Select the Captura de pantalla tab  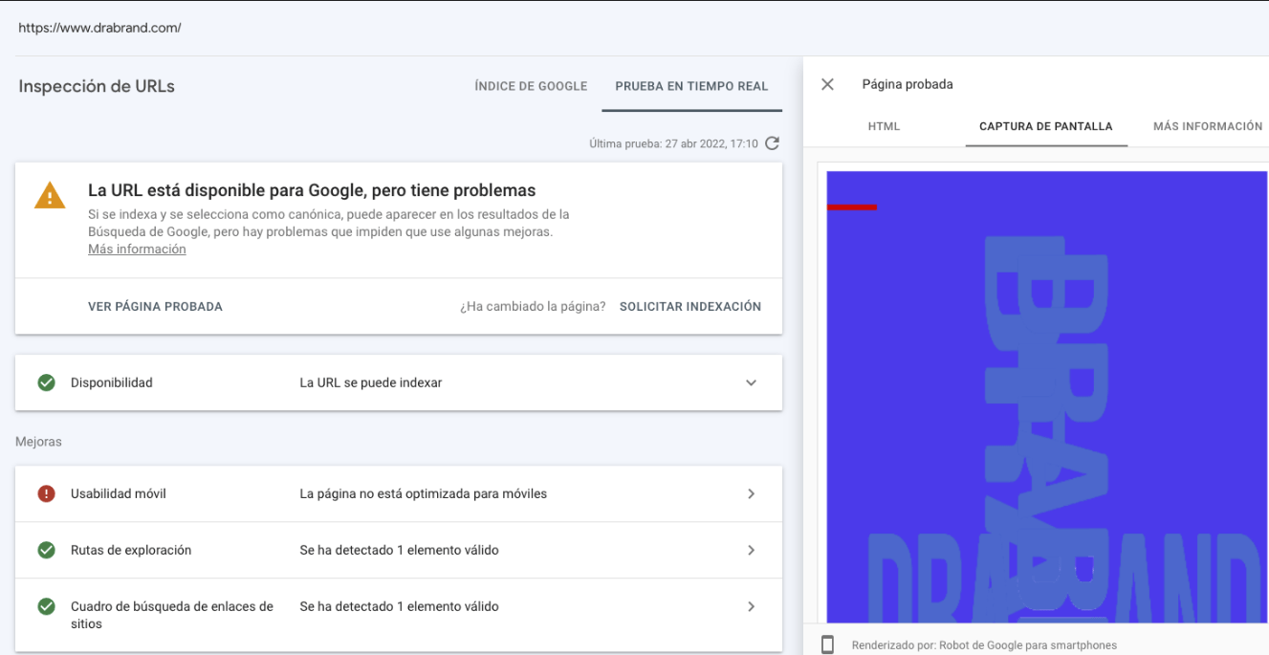[1046, 126]
